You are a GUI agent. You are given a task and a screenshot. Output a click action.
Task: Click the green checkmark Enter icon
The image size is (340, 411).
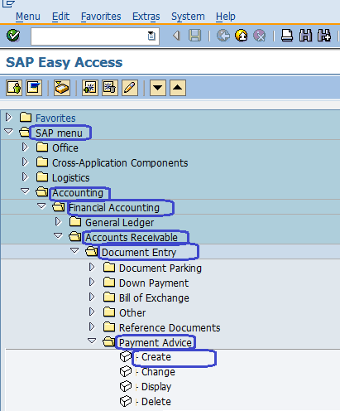[13, 36]
